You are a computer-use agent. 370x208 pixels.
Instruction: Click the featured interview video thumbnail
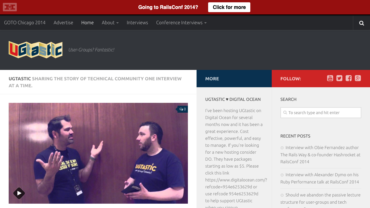(98, 153)
